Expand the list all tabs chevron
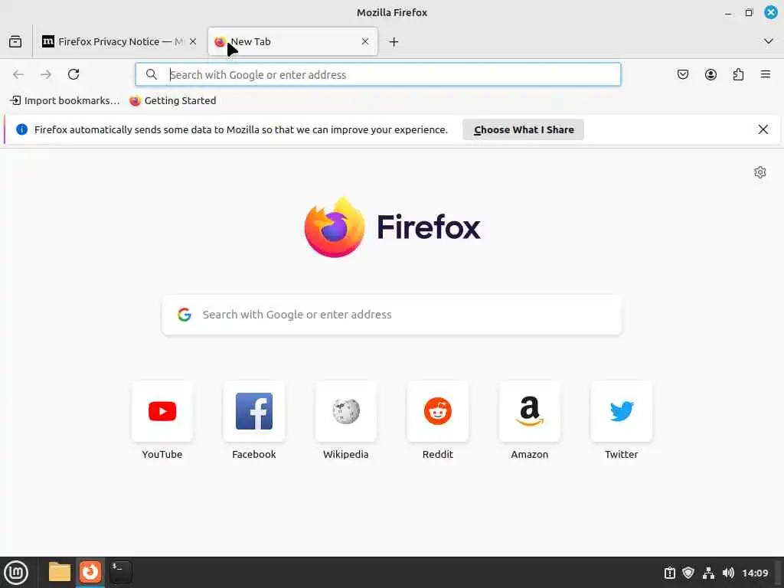 [x=769, y=41]
